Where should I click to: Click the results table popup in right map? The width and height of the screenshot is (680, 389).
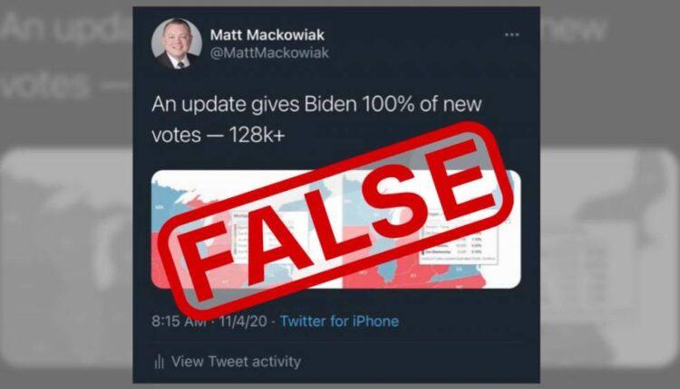(x=459, y=237)
